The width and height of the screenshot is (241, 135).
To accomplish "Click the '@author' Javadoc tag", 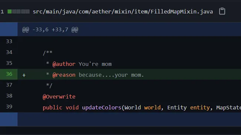I will [x=64, y=64].
